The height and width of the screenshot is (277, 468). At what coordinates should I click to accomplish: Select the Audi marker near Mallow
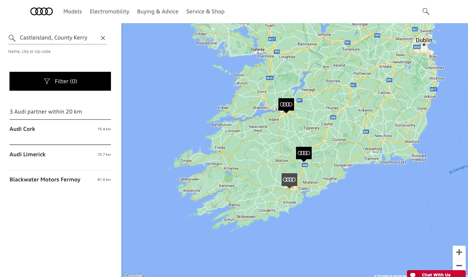tap(304, 154)
